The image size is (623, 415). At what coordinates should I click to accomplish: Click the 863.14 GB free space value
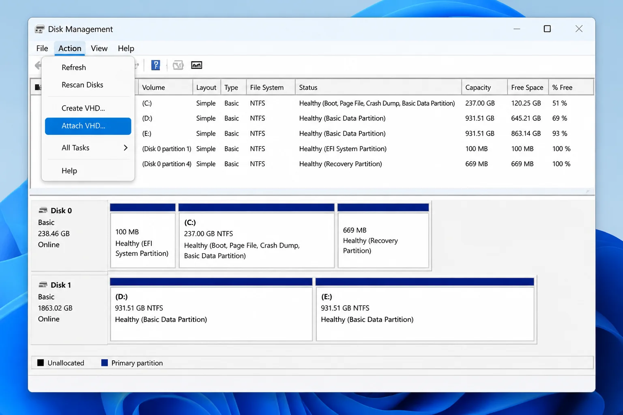point(526,133)
